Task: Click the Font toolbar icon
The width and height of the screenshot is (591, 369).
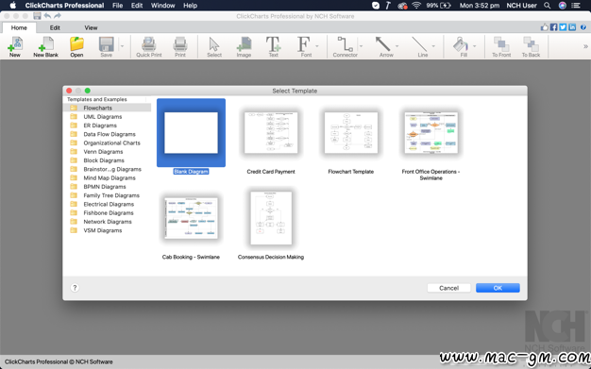Action: 304,47
